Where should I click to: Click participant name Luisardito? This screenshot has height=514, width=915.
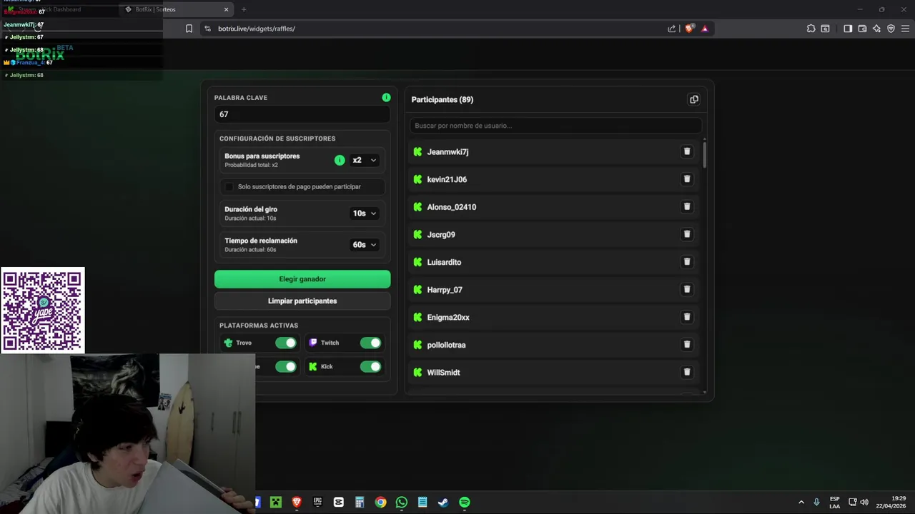tap(444, 262)
